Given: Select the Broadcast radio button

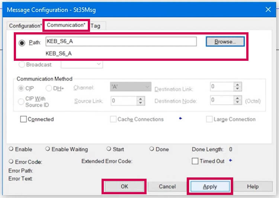Looking at the screenshot, I should tap(22, 65).
